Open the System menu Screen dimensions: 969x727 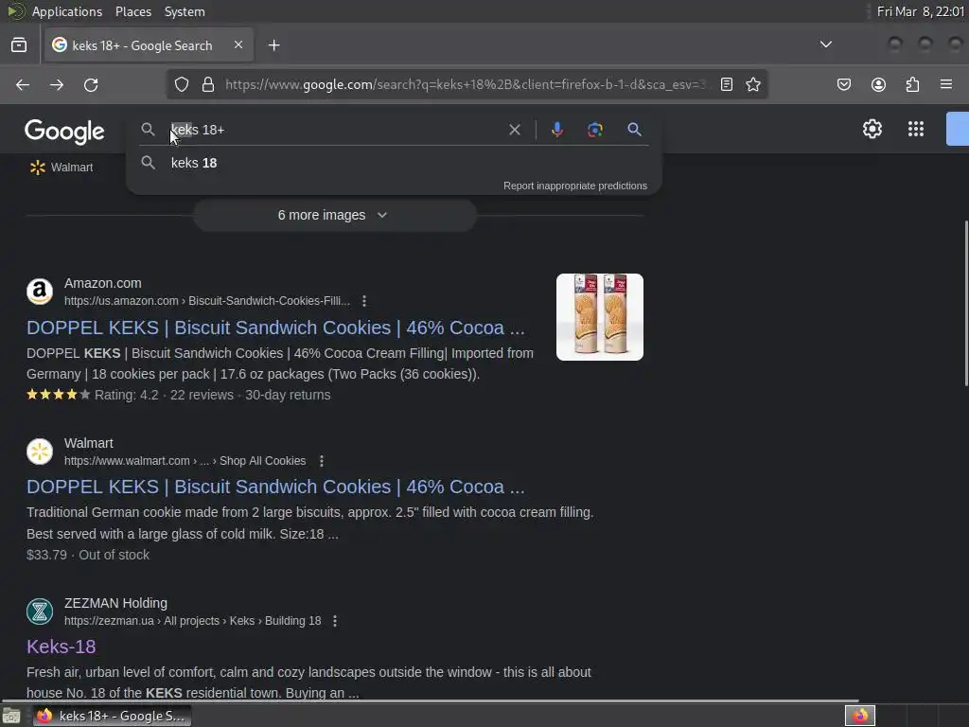point(185,11)
